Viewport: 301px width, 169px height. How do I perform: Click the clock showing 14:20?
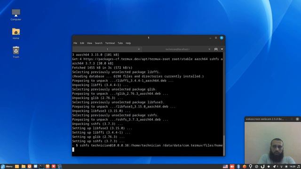[293, 167]
